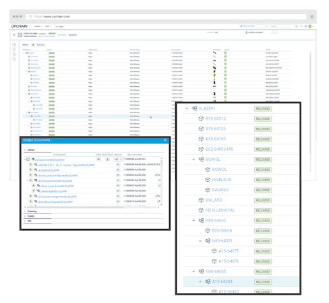Image resolution: width=329 pixels, height=303 pixels.
Task: Expand the Welds section
Action: tap(25, 216)
